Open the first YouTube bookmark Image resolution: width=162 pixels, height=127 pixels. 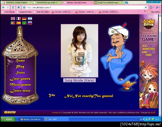tap(62, 12)
